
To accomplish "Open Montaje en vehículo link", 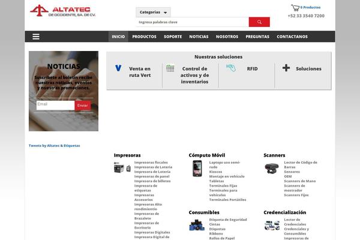I will click(227, 176).
